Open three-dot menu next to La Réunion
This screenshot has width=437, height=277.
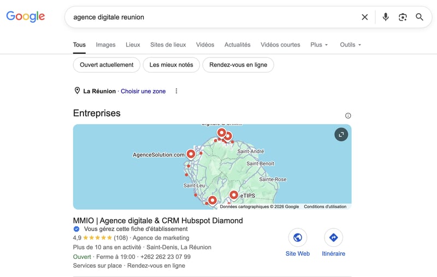(x=176, y=91)
